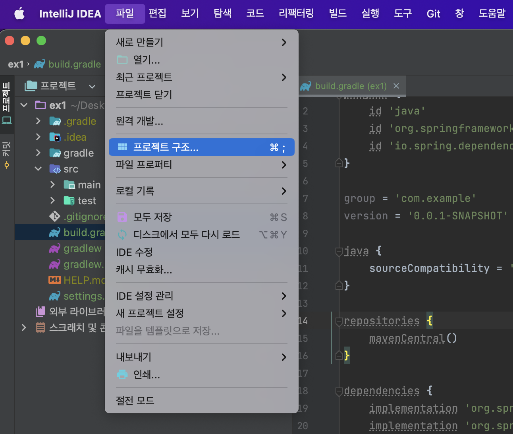Click the printer icon
This screenshot has height=434, width=513.
pyautogui.click(x=122, y=374)
